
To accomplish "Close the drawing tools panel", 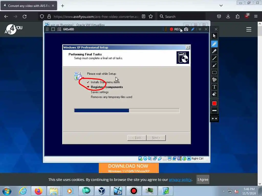I will [216, 29].
